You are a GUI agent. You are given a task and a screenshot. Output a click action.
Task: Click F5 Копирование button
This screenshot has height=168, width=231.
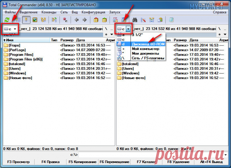82,162
